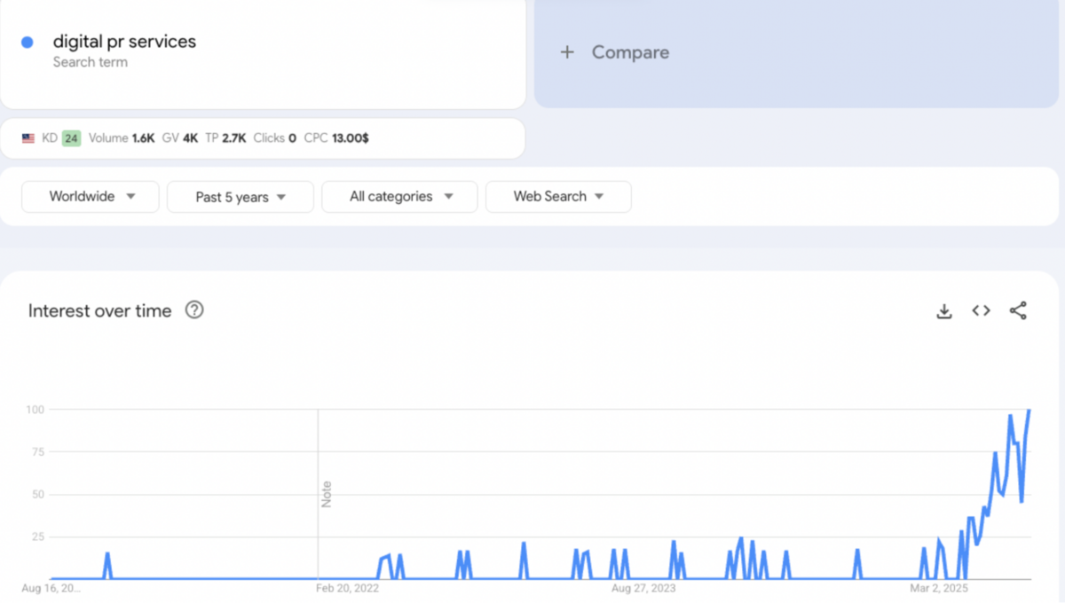Click the blue dot beside search term
Viewport: 1065px width, 603px height.
(x=28, y=42)
